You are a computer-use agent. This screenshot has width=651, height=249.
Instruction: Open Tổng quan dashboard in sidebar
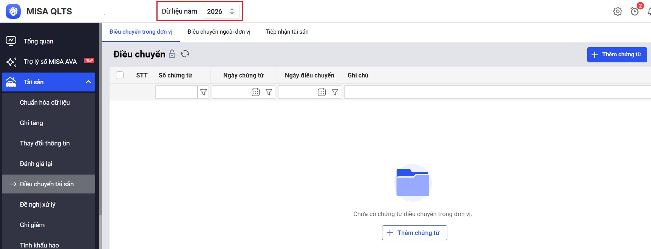(x=38, y=41)
